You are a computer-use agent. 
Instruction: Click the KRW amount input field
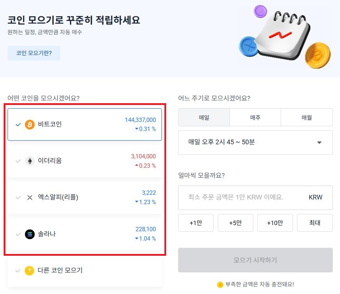255,197
